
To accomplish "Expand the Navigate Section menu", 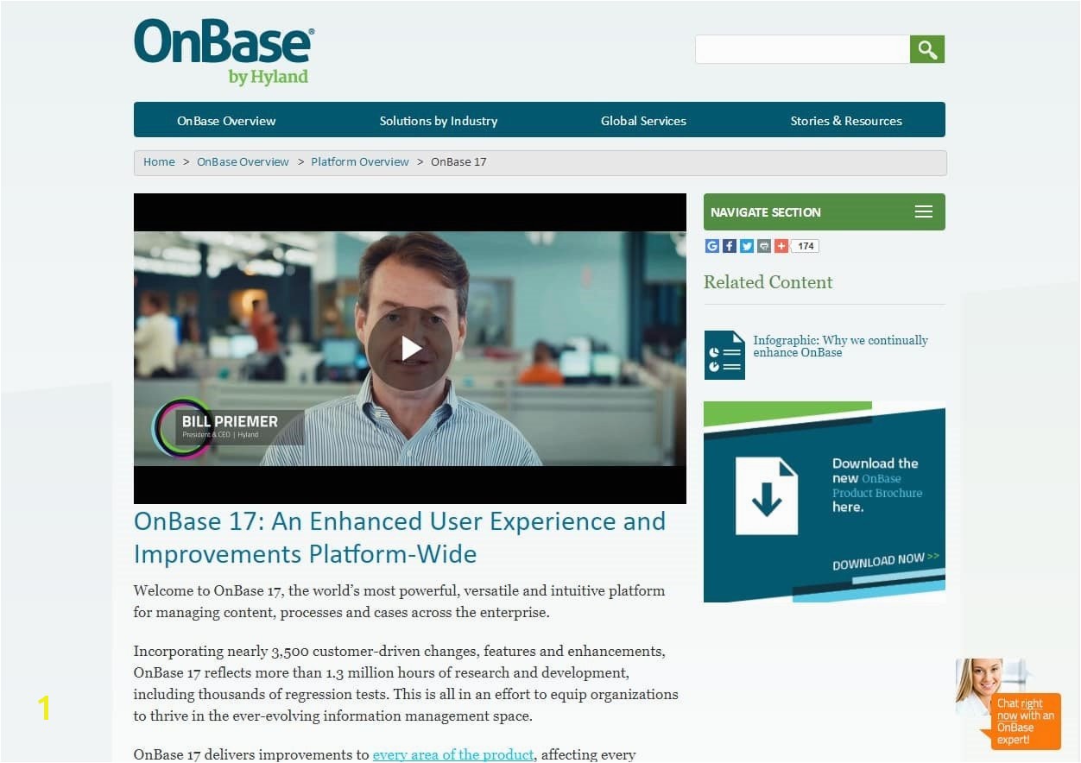I will click(825, 211).
